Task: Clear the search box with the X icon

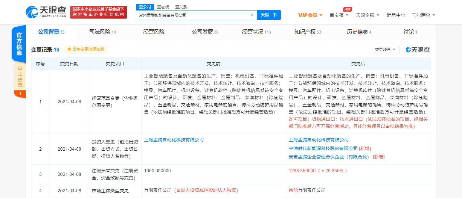Action: point(252,15)
